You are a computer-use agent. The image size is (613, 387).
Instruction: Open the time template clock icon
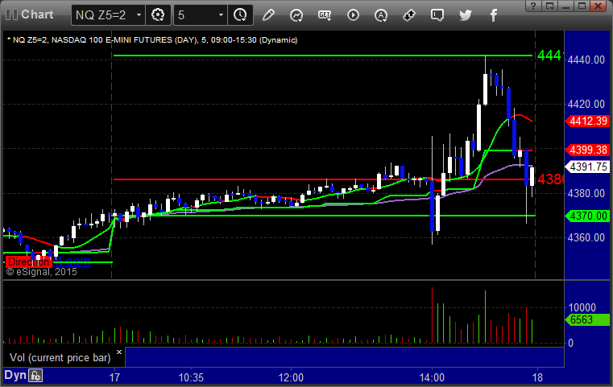click(240, 15)
